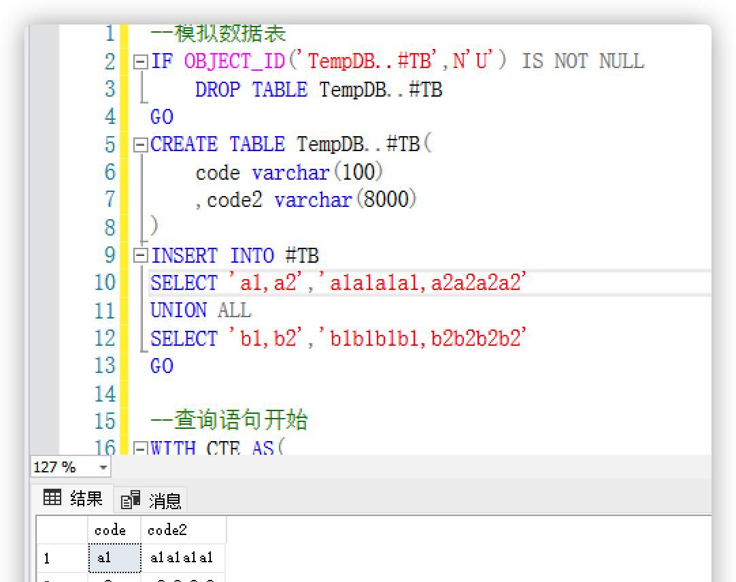Collapse the INSERT INTO #TB block
Image resolution: width=736 pixels, height=582 pixels.
click(x=140, y=255)
